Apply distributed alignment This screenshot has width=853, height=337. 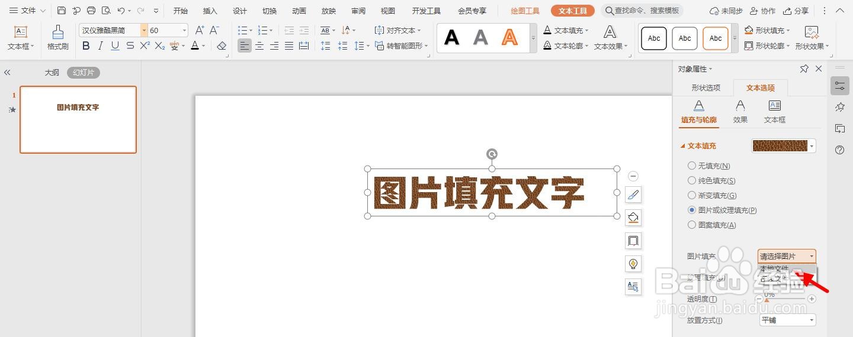(304, 46)
